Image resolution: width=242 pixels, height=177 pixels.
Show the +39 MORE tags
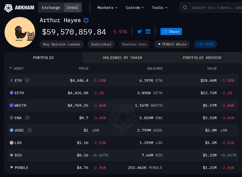pyautogui.click(x=205, y=44)
